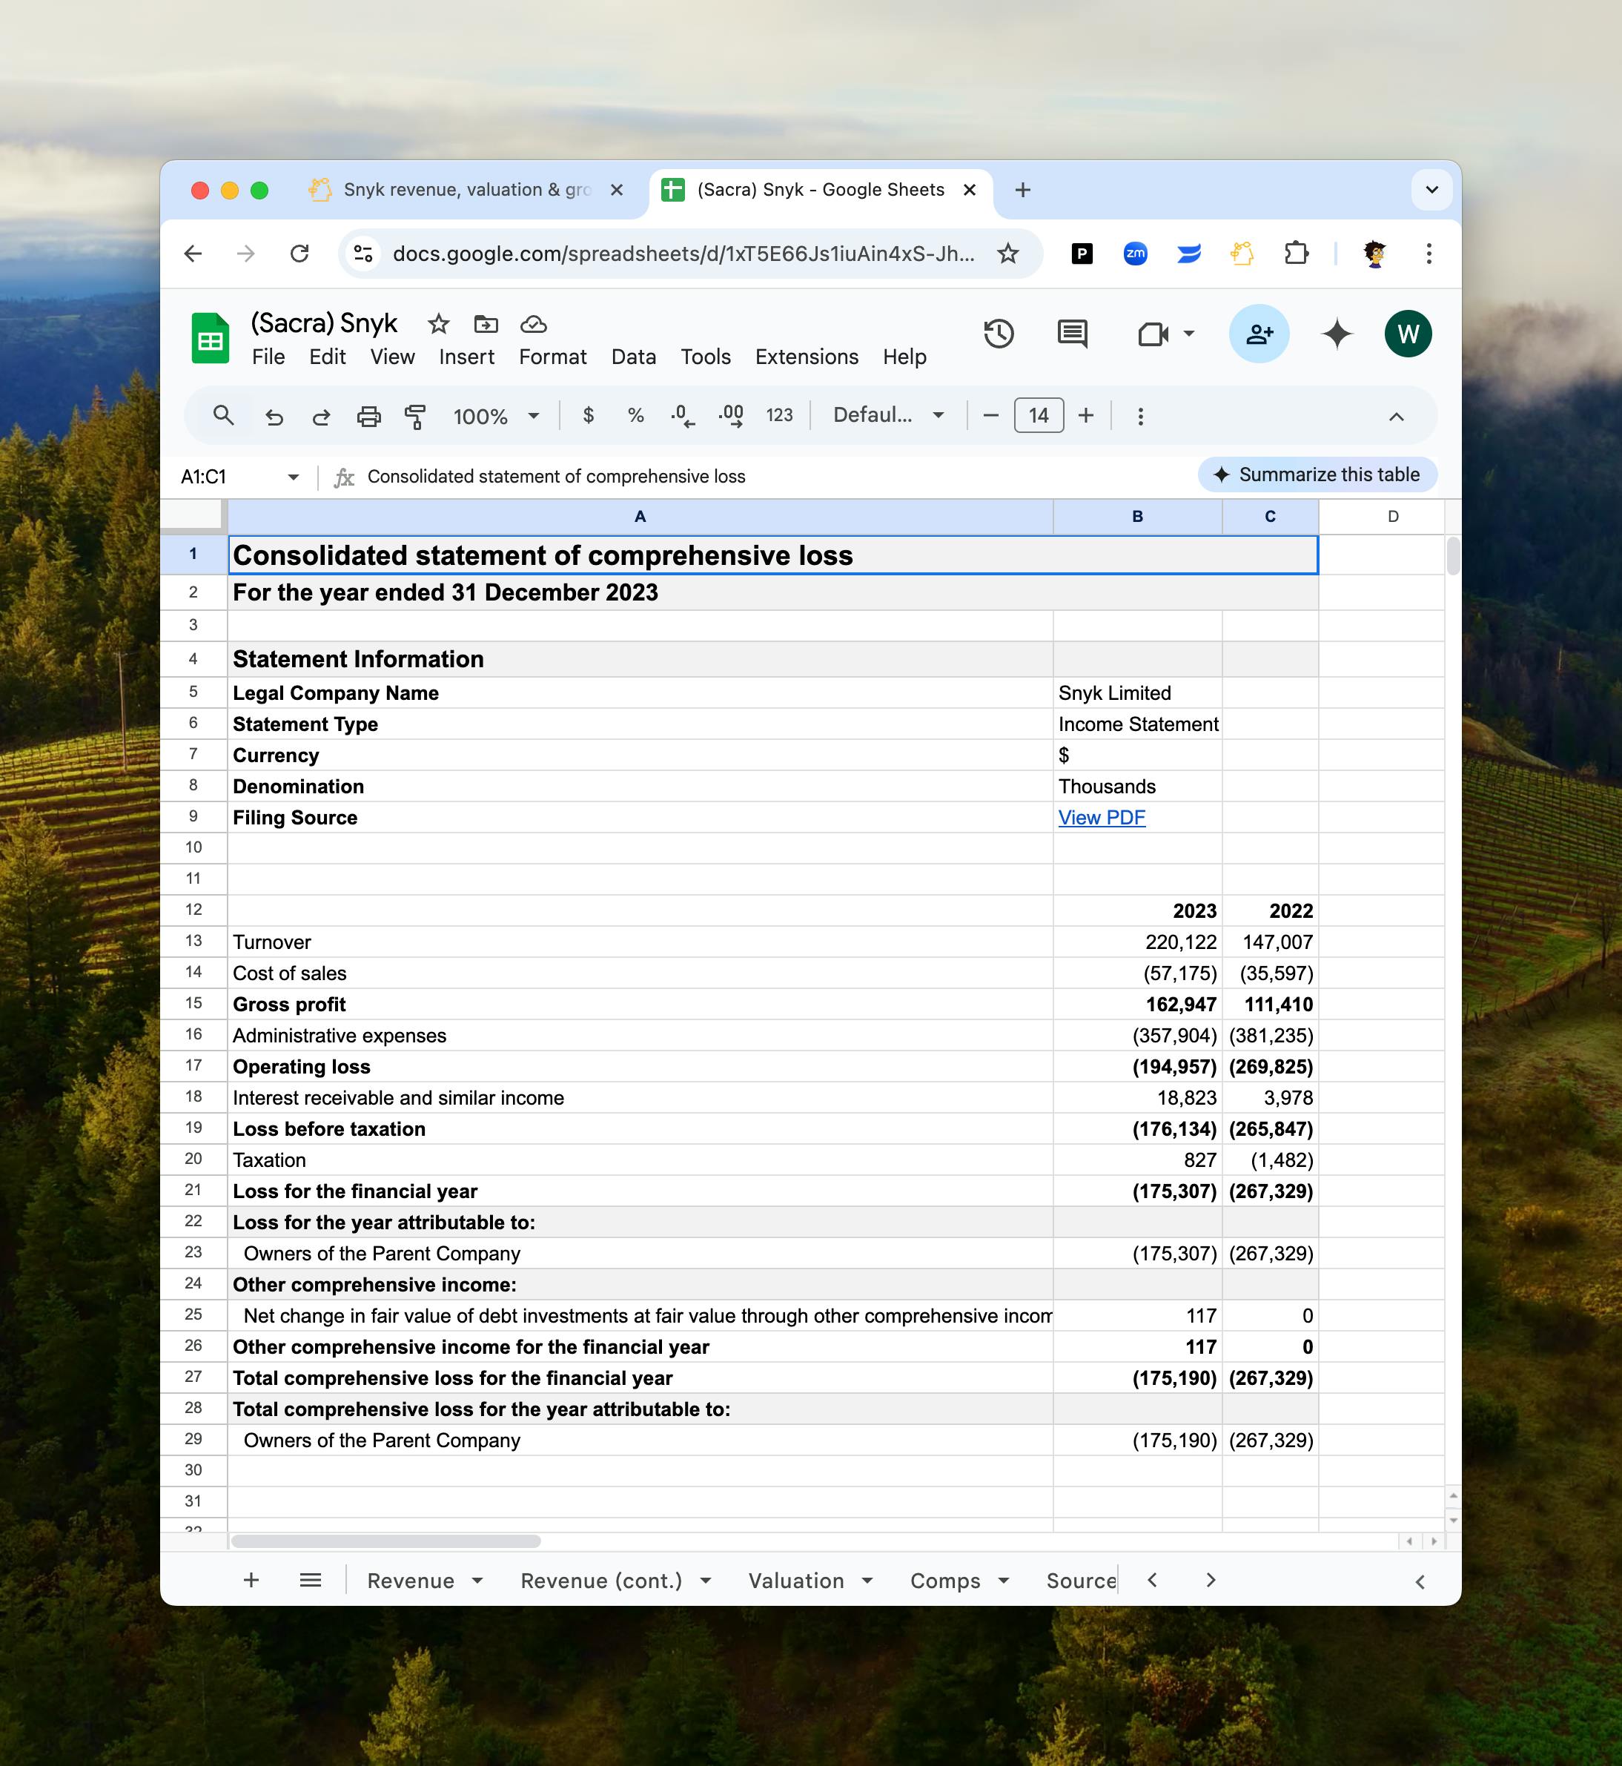The height and width of the screenshot is (1766, 1622).
Task: Click the font size 14 field
Action: point(1039,415)
